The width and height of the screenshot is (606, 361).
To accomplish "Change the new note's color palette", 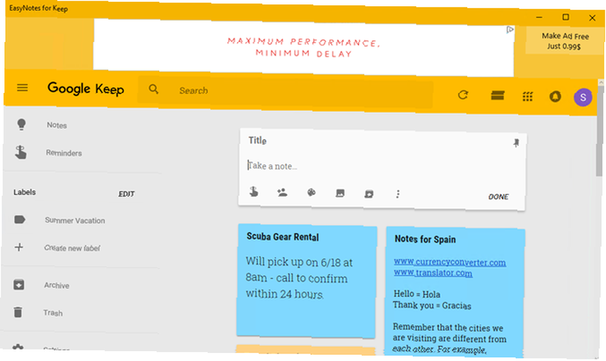I will click(x=311, y=193).
